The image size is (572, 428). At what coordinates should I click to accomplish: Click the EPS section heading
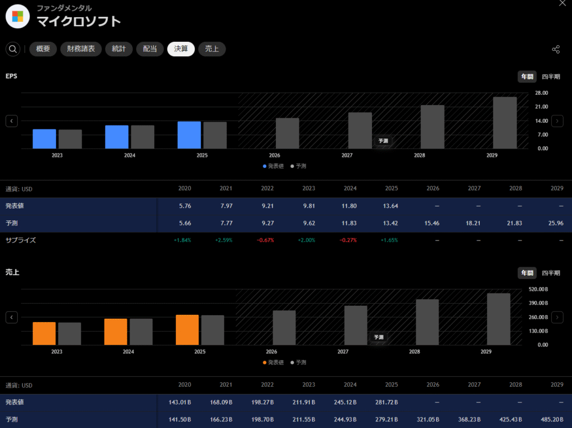(x=11, y=76)
